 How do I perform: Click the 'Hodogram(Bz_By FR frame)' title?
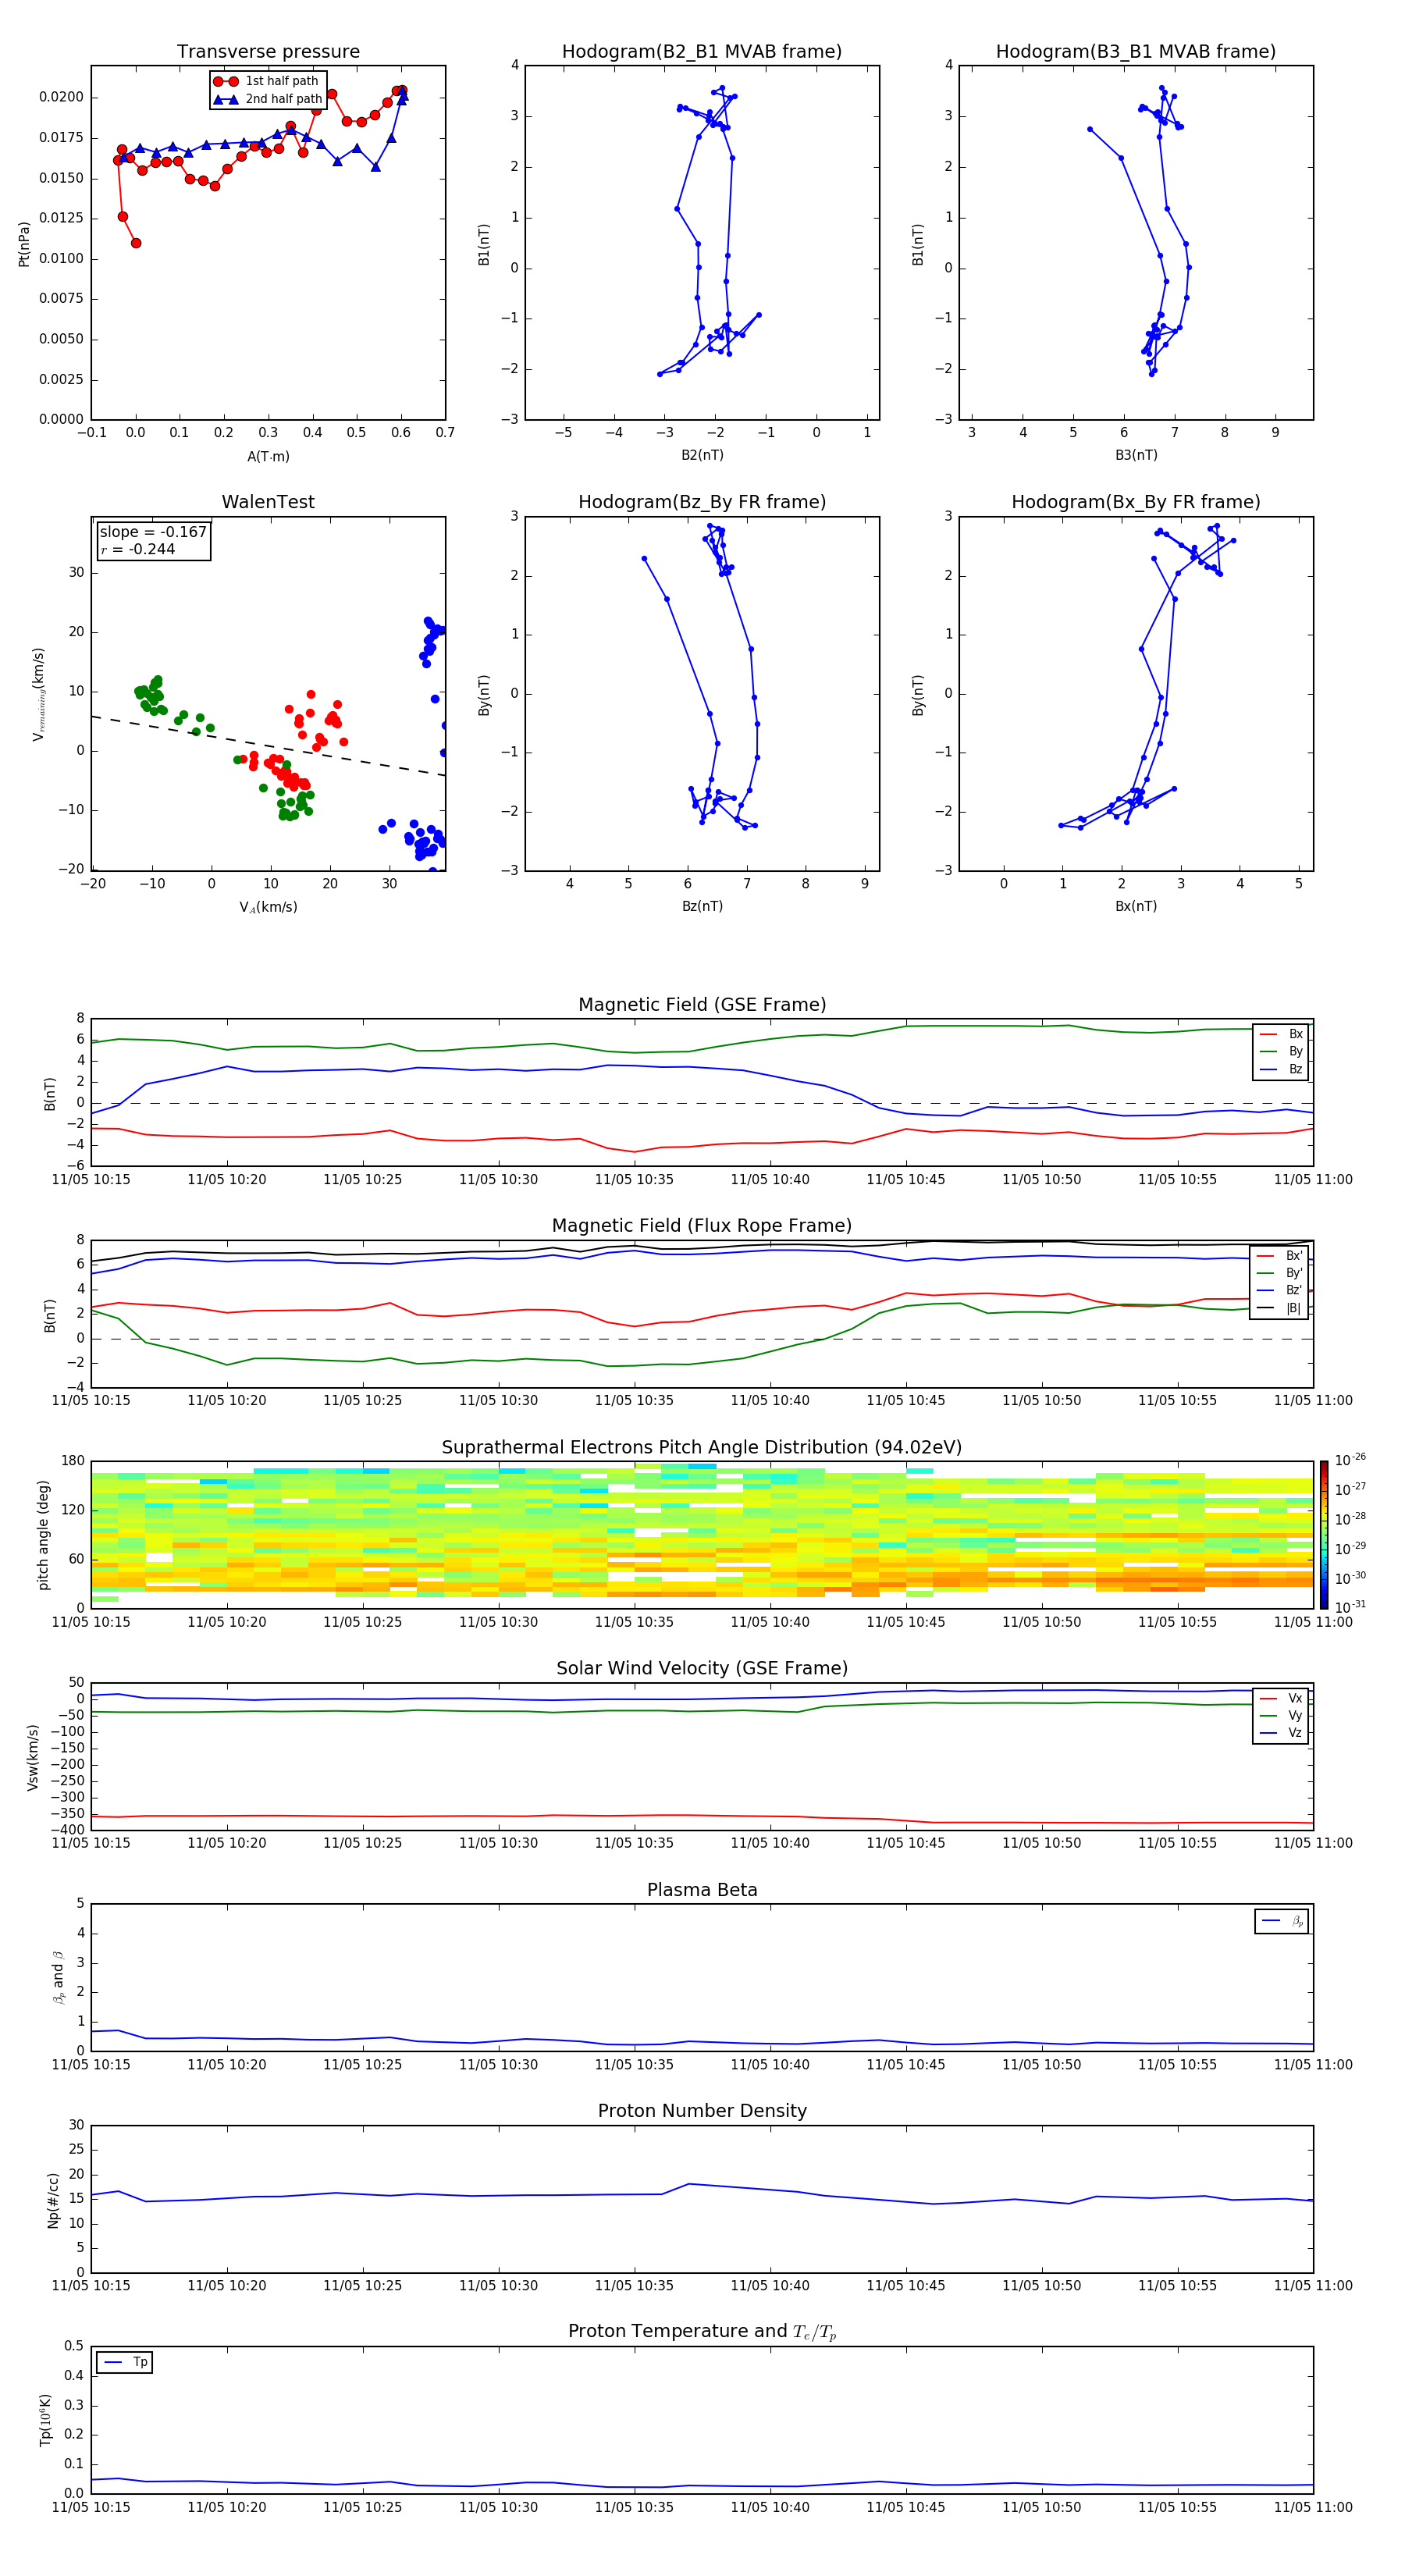click(x=702, y=502)
